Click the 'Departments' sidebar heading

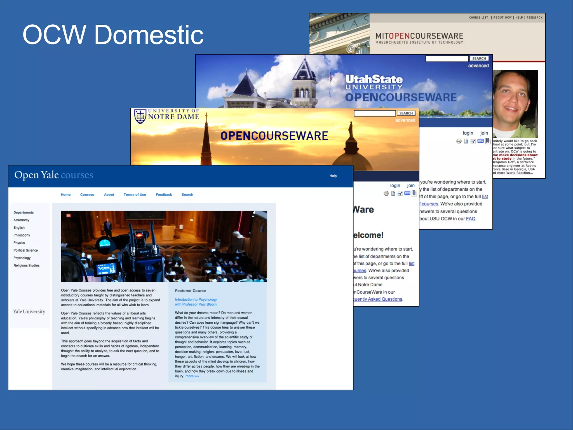pos(24,212)
